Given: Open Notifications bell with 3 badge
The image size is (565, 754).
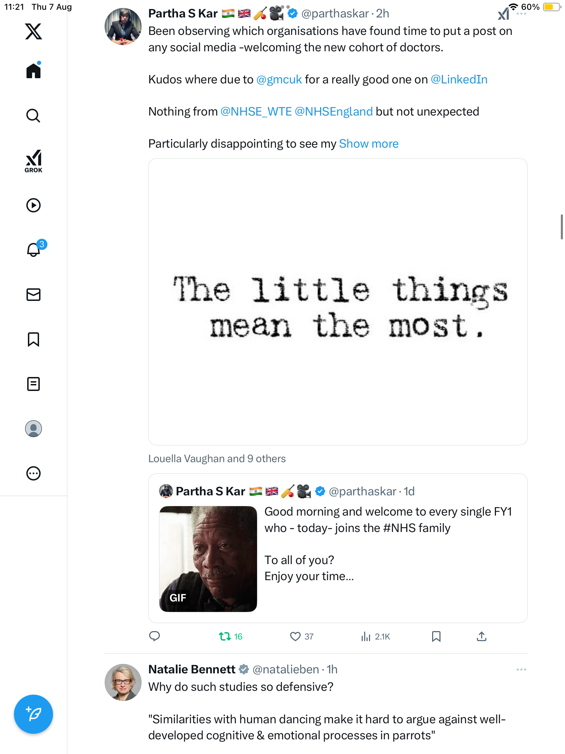Looking at the screenshot, I should [x=34, y=250].
